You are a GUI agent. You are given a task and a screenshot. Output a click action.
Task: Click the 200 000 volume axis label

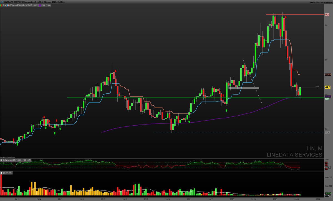click(329, 186)
